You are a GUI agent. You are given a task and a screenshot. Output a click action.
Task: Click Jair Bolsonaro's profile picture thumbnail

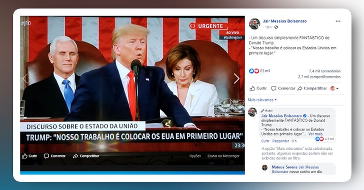[255, 24]
